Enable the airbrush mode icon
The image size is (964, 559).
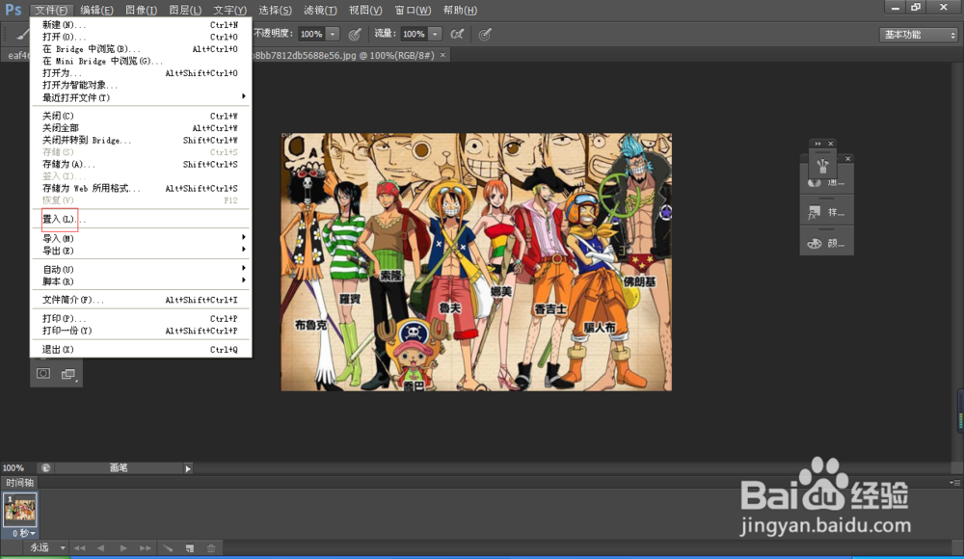click(457, 35)
